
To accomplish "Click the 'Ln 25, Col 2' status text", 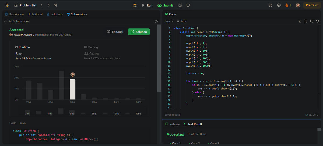I will [312, 115].
